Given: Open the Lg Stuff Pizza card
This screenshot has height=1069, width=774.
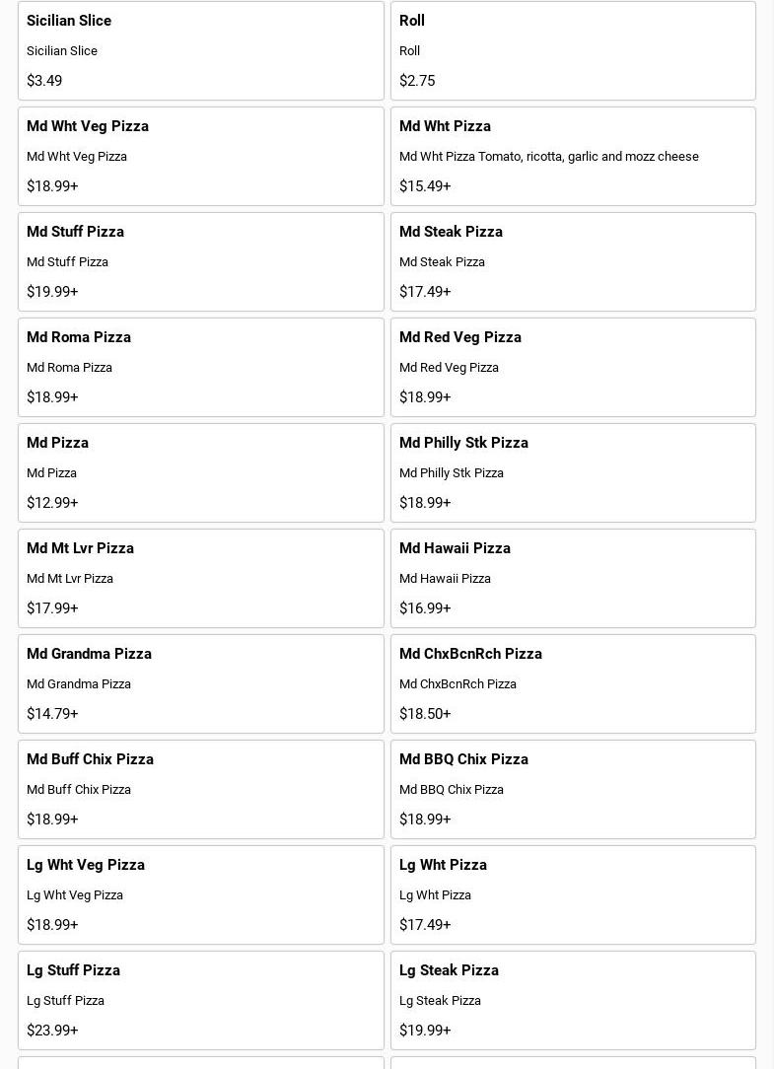Looking at the screenshot, I should coord(200,1000).
